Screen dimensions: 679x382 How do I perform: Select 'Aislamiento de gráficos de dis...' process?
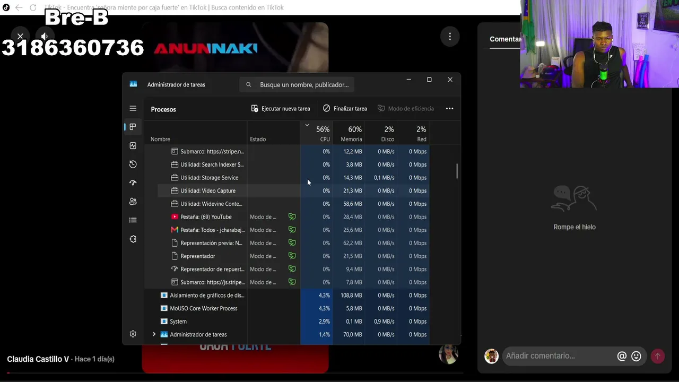point(286,295)
